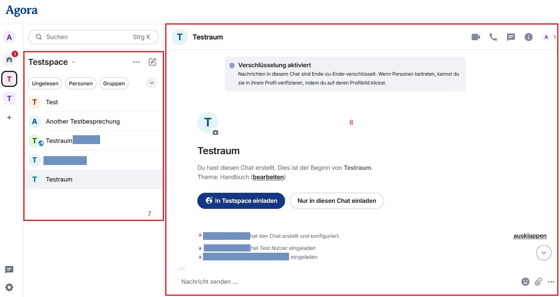Open the composer more options menu
Image resolution: width=560 pixels, height=297 pixels.
tap(551, 282)
